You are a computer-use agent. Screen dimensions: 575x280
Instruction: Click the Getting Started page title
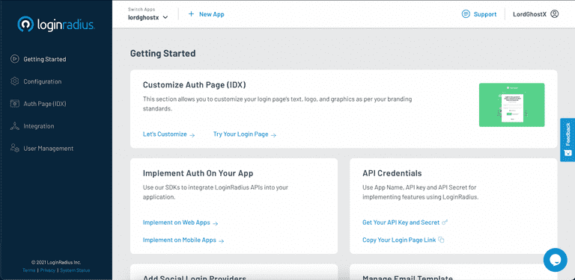coord(162,53)
